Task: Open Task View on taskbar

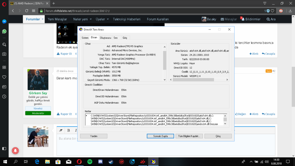Action: pyautogui.click(x=26, y=162)
